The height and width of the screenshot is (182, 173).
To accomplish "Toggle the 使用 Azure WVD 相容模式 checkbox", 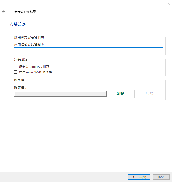I will coord(16,72).
